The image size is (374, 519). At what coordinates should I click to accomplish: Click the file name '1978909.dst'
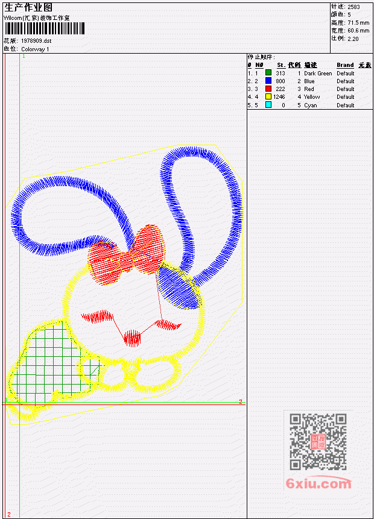pos(36,41)
